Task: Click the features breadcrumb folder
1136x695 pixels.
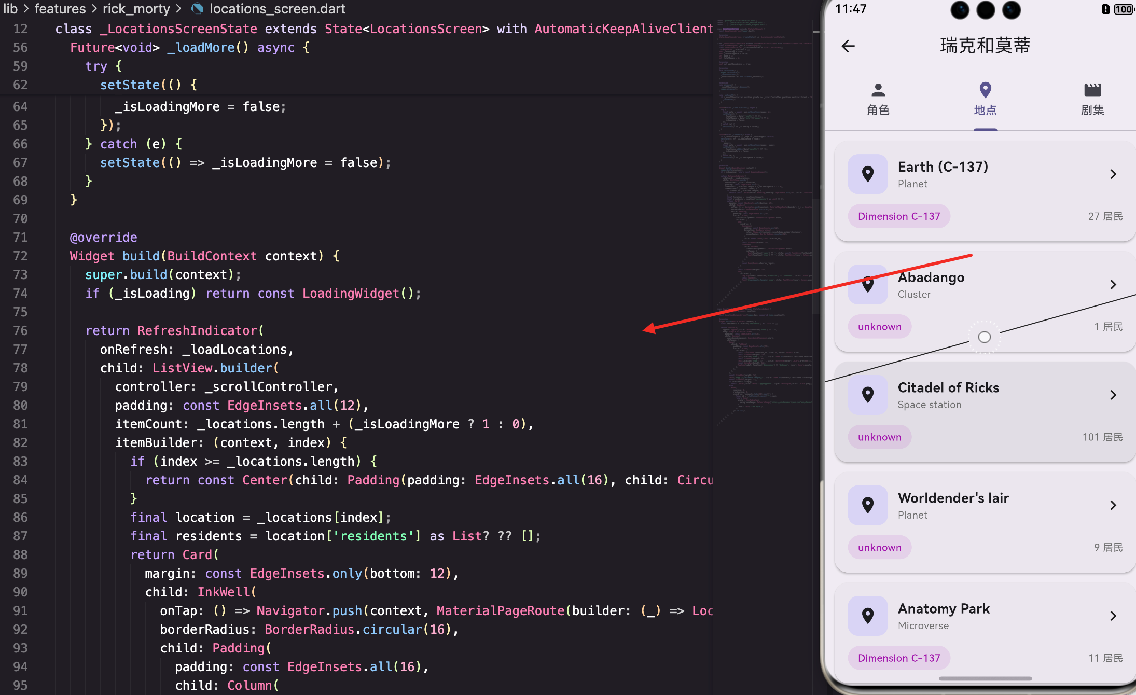Action: point(60,9)
